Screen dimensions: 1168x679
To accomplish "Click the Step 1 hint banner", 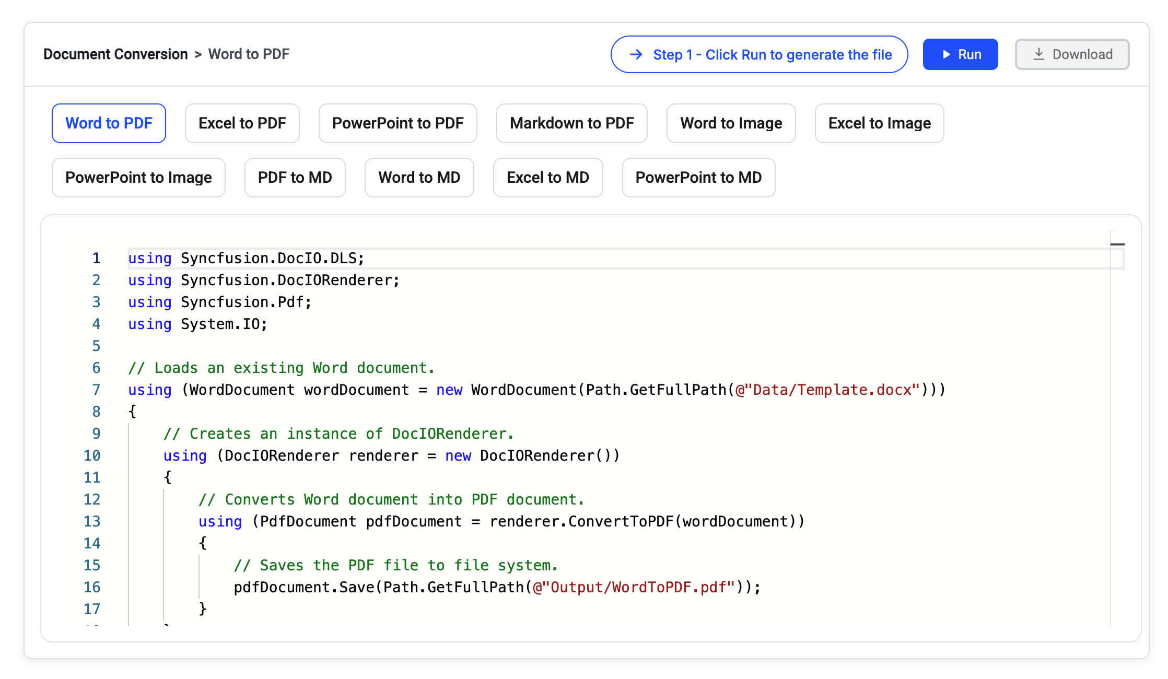I will tap(759, 54).
